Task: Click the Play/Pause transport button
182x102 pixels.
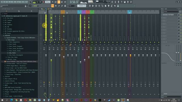Action: coord(37,2)
